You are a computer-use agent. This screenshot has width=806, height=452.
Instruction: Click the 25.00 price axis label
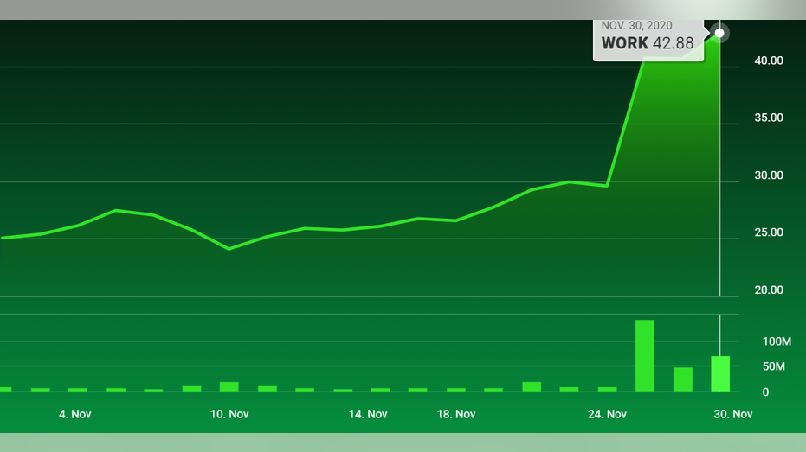769,232
